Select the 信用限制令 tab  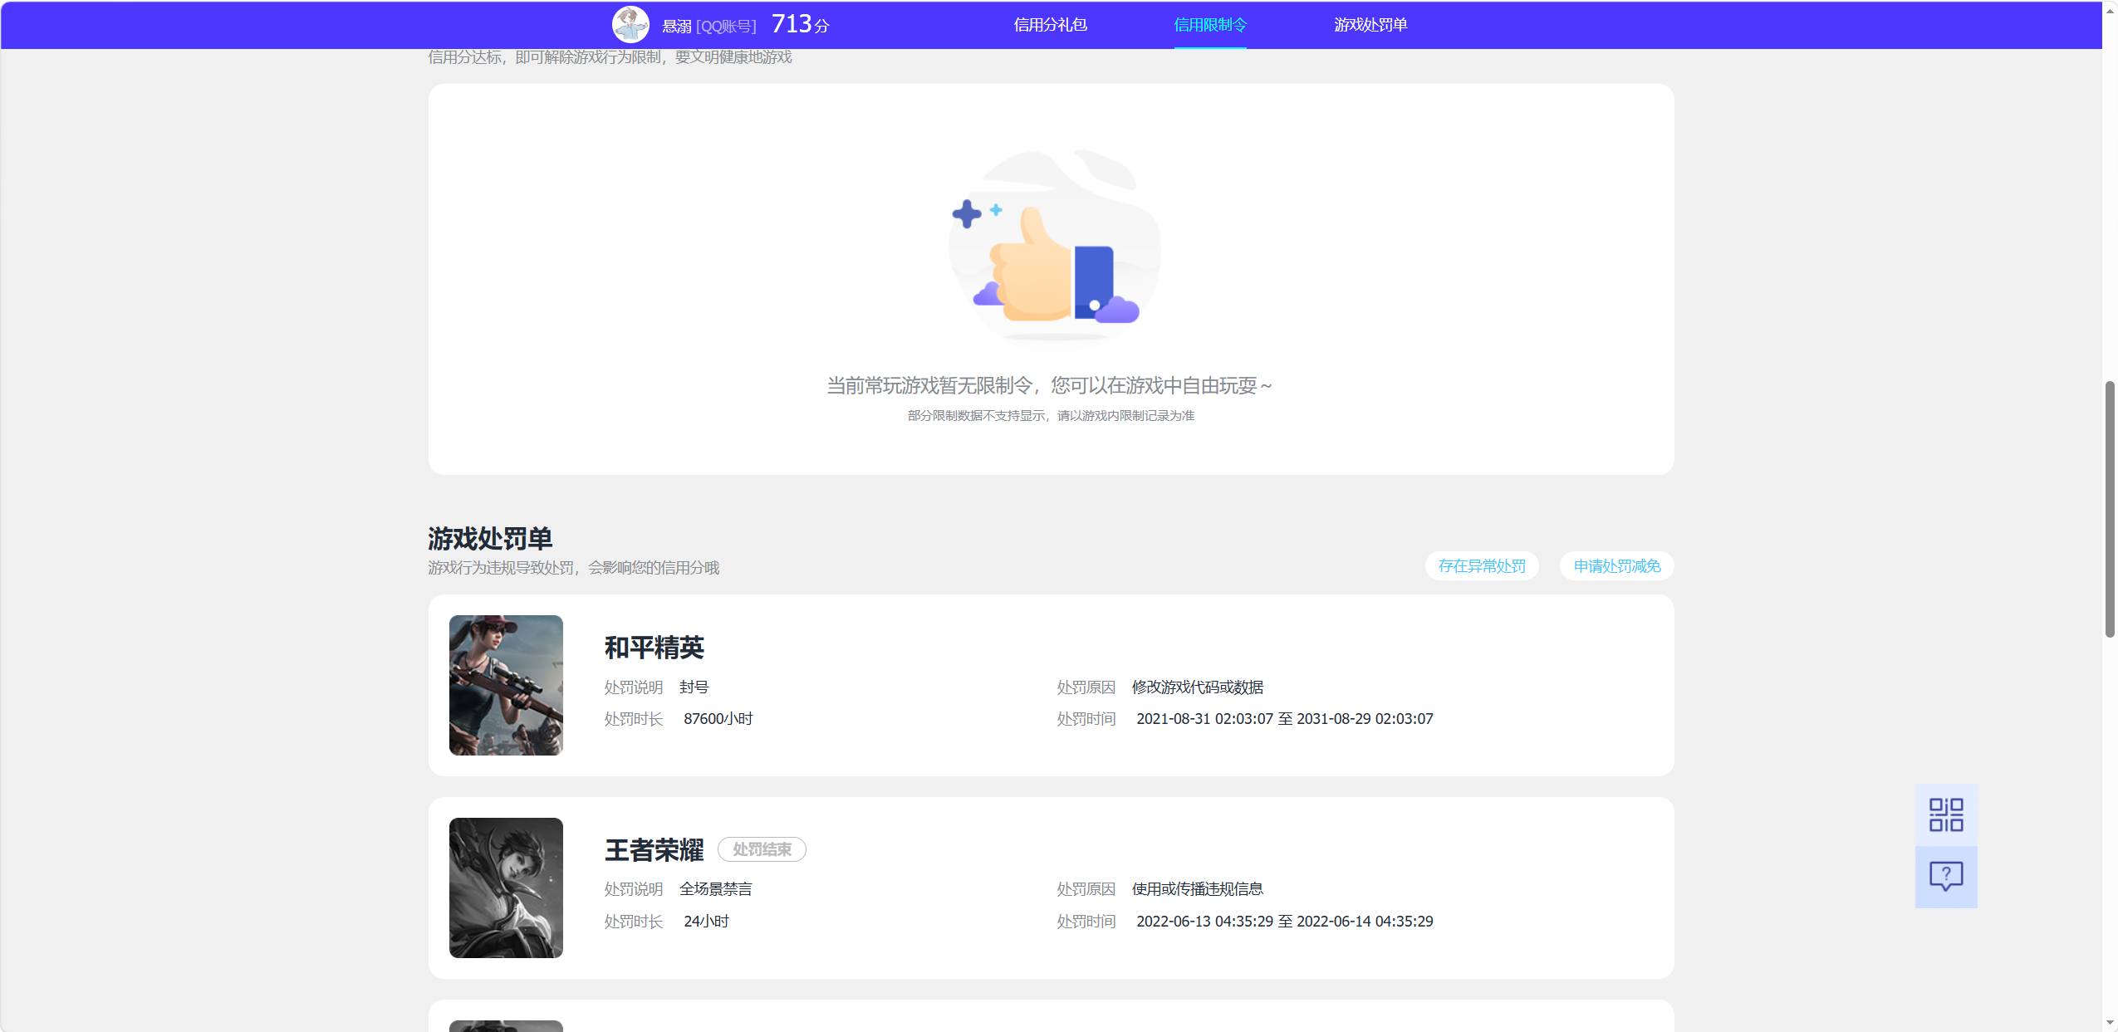pyautogui.click(x=1210, y=25)
